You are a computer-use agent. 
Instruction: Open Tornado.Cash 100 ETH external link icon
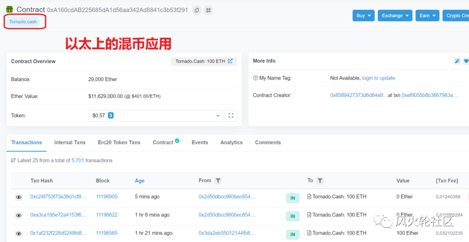(x=230, y=61)
